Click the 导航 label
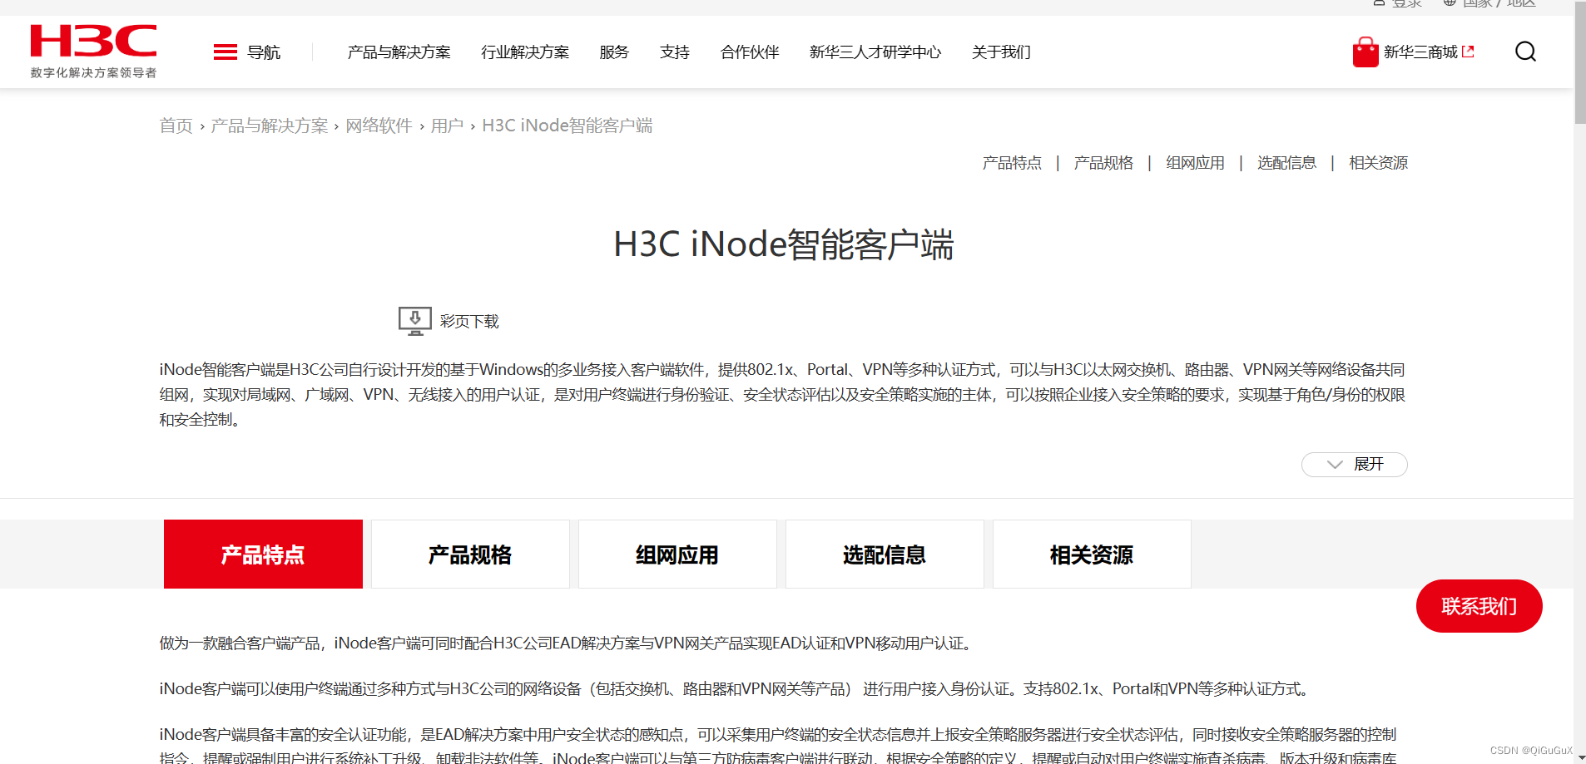The image size is (1586, 764). pyautogui.click(x=264, y=52)
